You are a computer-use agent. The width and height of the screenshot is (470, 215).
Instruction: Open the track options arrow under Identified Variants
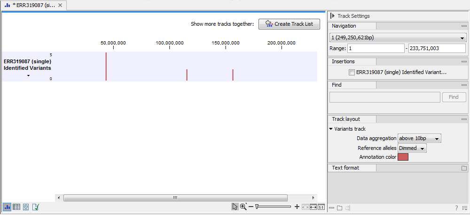[x=28, y=76]
